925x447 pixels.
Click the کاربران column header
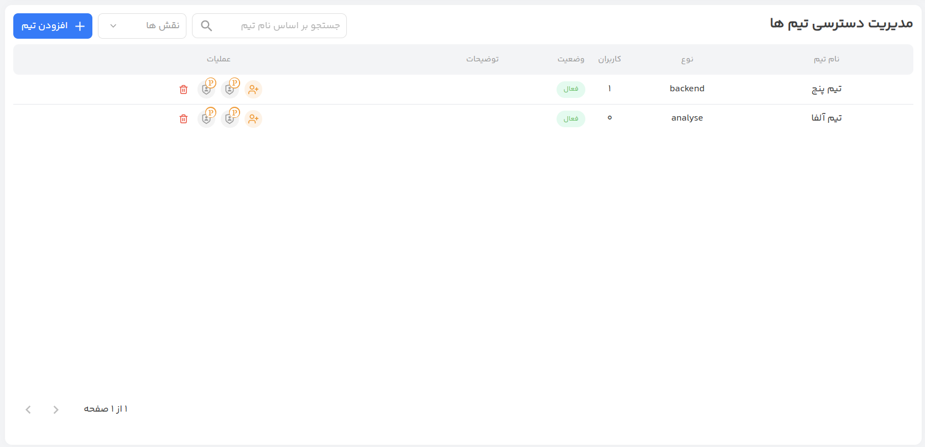[x=610, y=59]
